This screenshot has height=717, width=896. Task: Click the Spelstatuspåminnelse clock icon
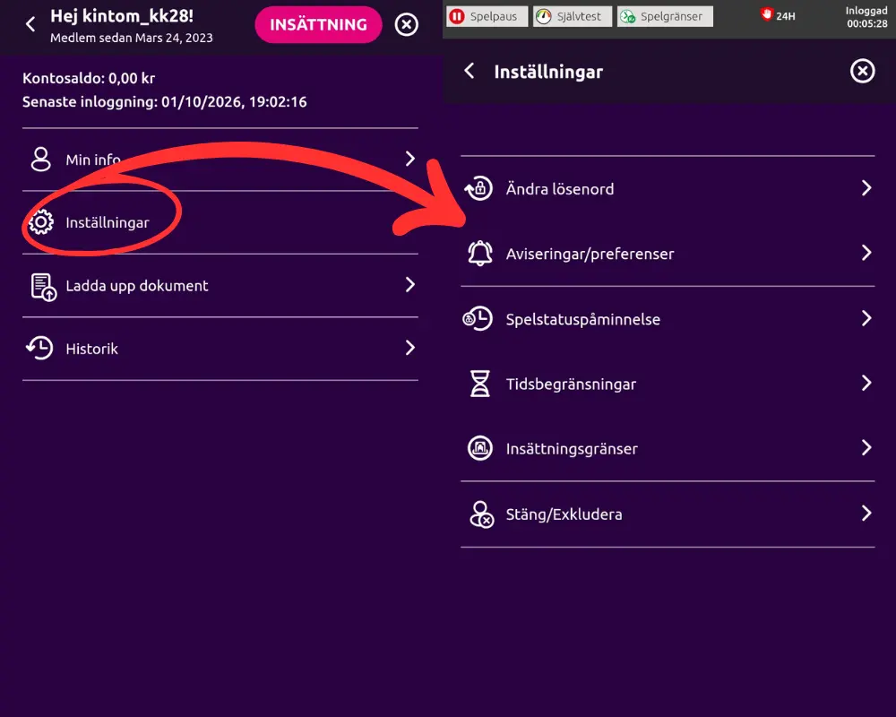(478, 318)
